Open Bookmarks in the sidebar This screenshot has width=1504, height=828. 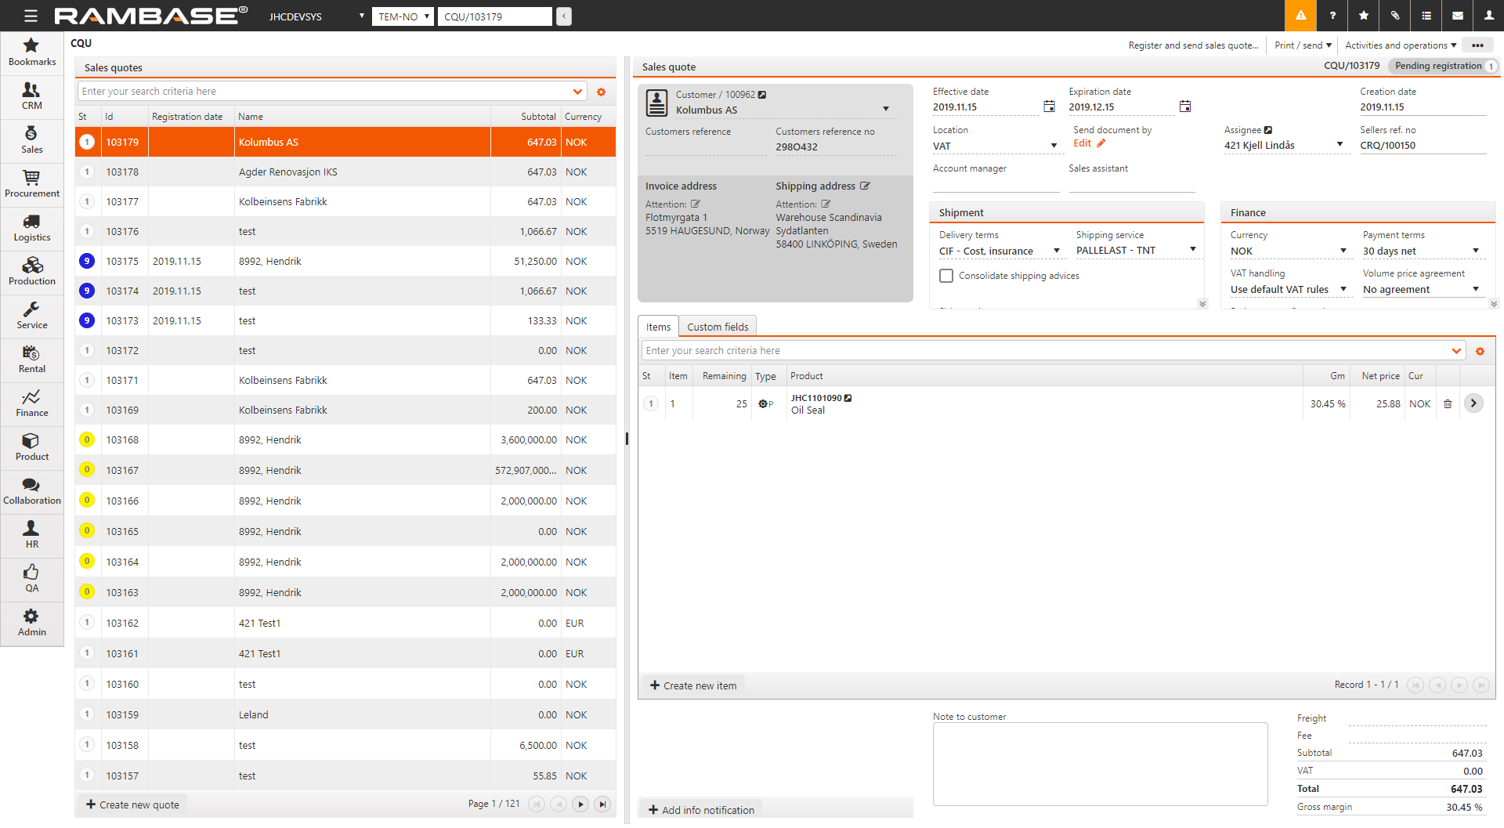[x=31, y=52]
